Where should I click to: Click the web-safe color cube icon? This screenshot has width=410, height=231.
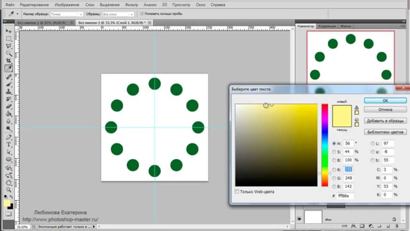point(357,119)
